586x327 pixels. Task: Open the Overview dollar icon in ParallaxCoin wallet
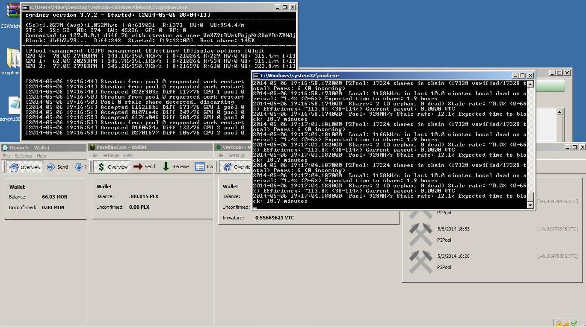(x=101, y=167)
